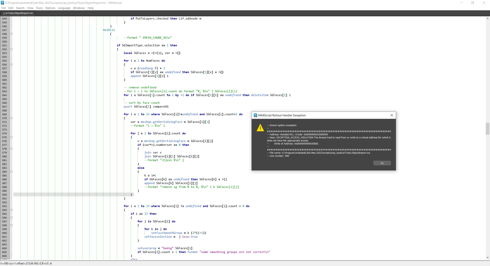Click 'qsort SGFaces[1] compareSG' code line
Screen dimensions: 490x266
(146, 106)
